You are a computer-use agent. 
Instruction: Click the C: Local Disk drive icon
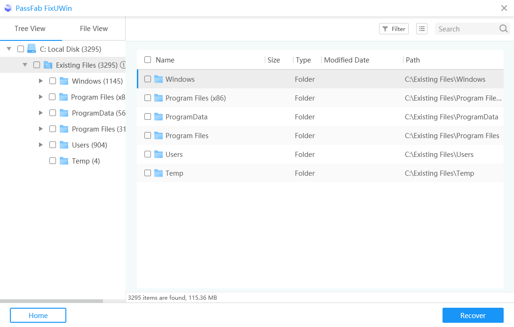tap(32, 49)
